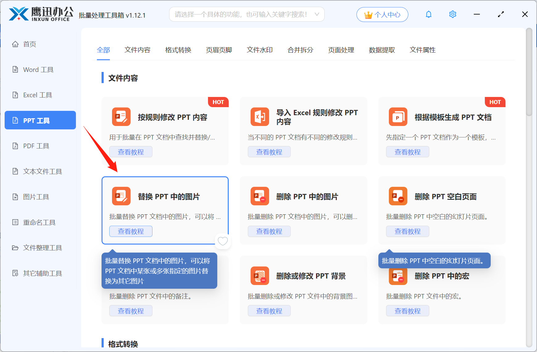Screen dimensions: 537x352
Task: Switch to the 文件水印 tab
Action: pos(259,50)
